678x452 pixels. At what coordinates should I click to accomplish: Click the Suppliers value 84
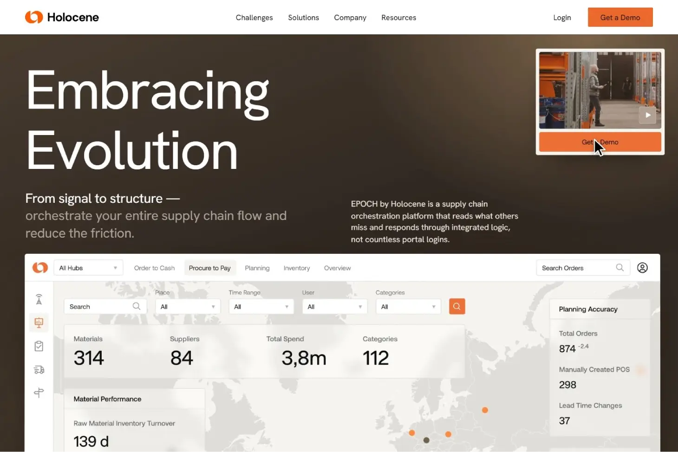182,358
